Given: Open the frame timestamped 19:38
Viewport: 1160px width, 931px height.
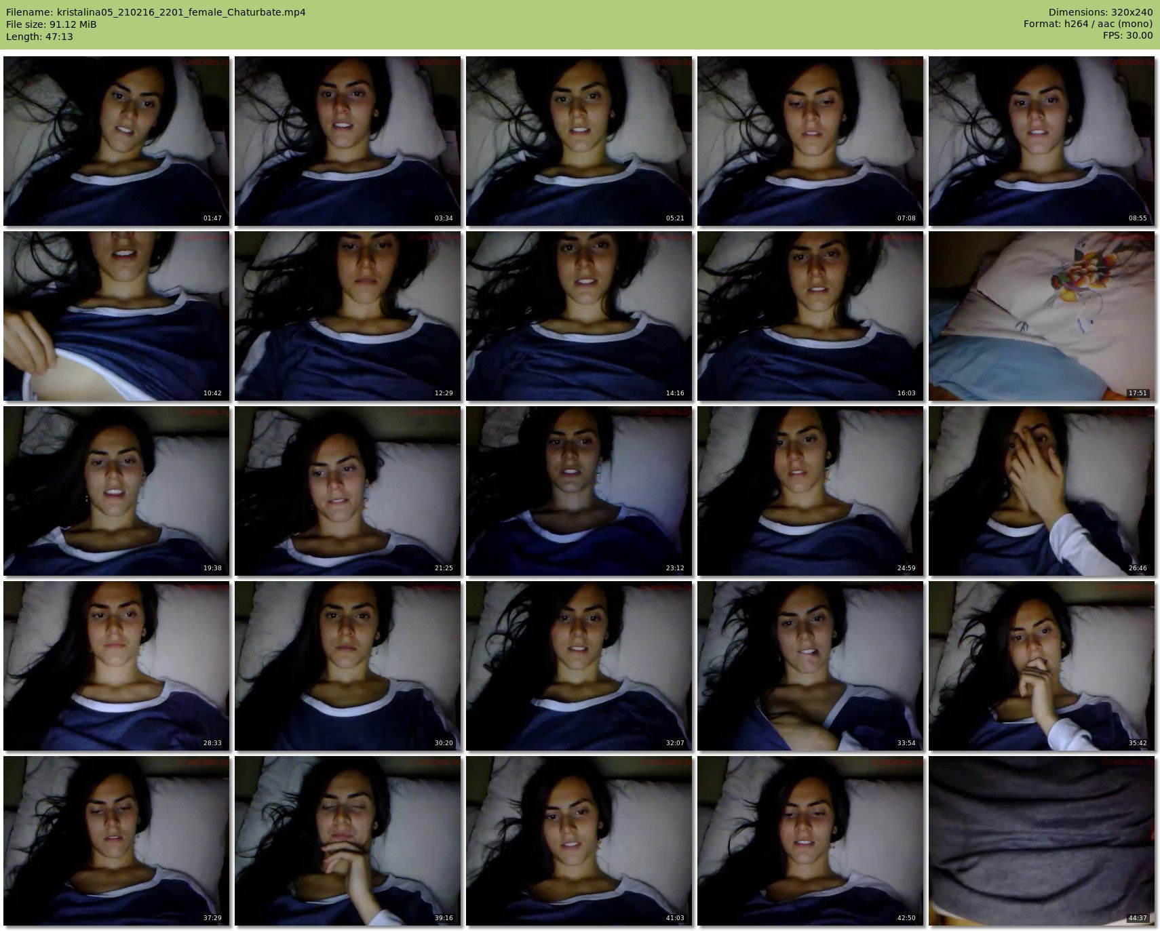Looking at the screenshot, I should [x=117, y=491].
